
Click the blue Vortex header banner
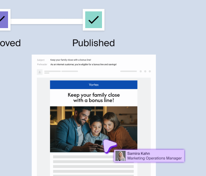point(94,85)
